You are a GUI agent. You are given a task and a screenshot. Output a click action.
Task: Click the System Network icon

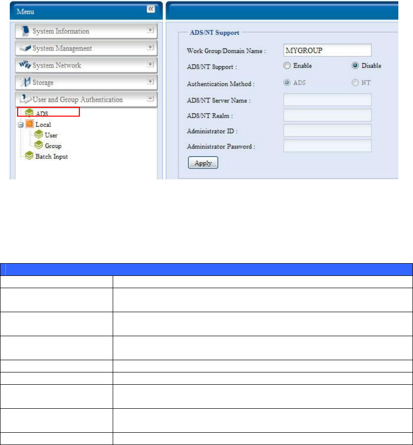(x=25, y=65)
